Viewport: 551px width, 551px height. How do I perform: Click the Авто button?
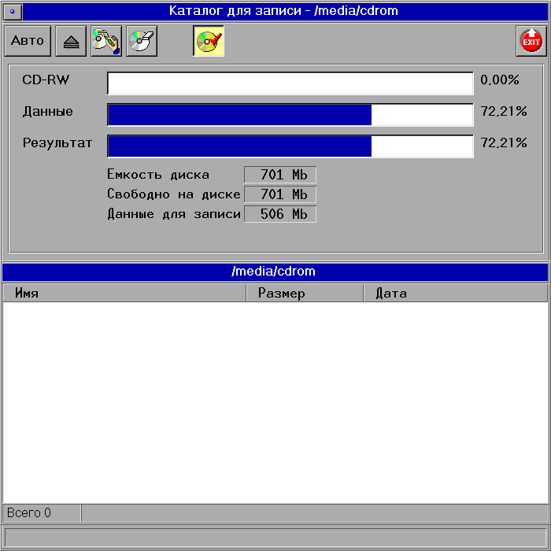28,41
